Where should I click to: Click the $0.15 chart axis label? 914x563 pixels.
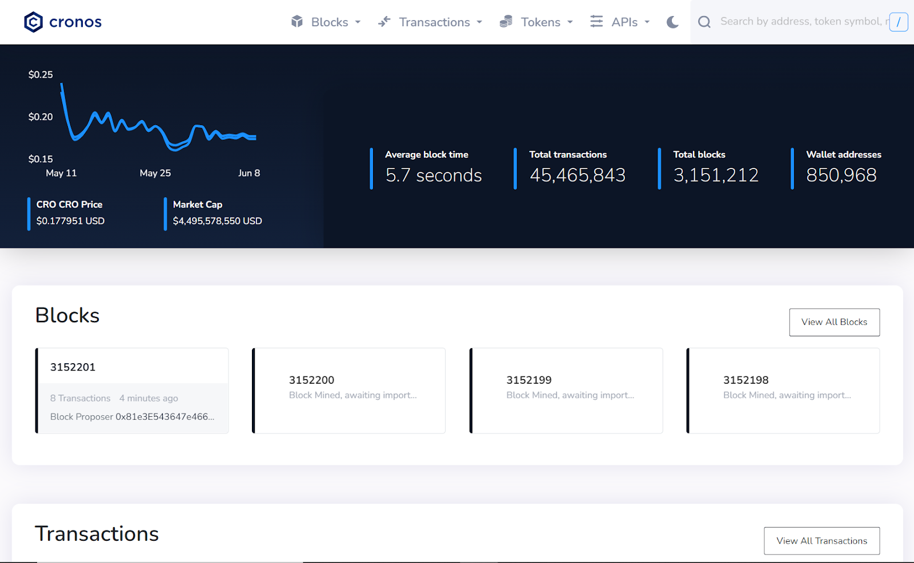(41, 159)
